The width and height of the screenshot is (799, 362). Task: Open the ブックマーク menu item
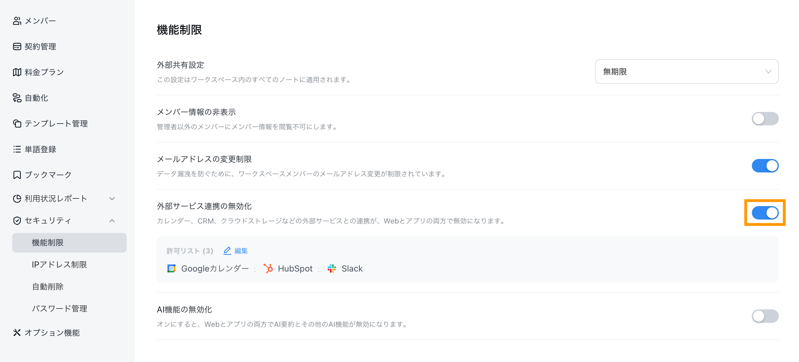[48, 175]
